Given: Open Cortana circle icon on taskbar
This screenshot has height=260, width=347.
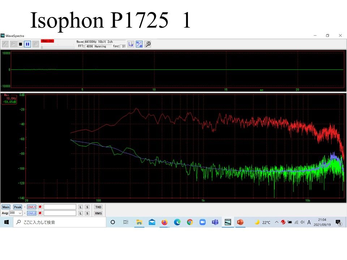Looking at the screenshot, I should [113, 222].
